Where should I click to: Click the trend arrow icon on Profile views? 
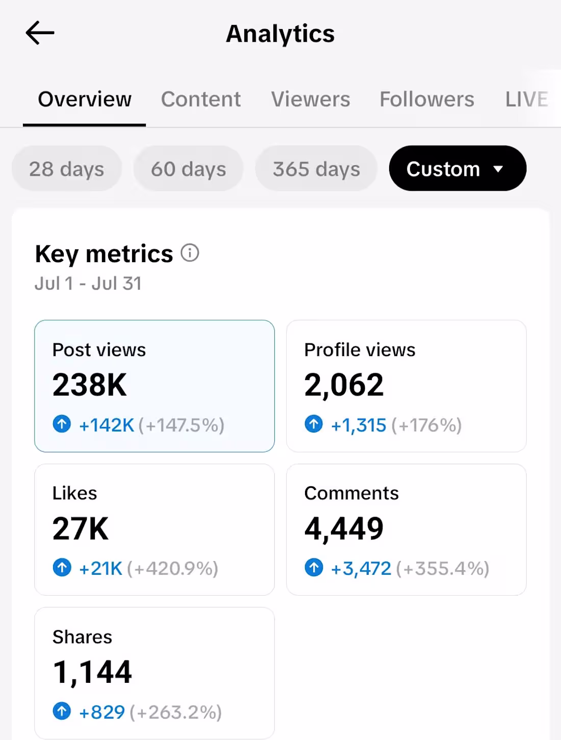click(x=314, y=424)
